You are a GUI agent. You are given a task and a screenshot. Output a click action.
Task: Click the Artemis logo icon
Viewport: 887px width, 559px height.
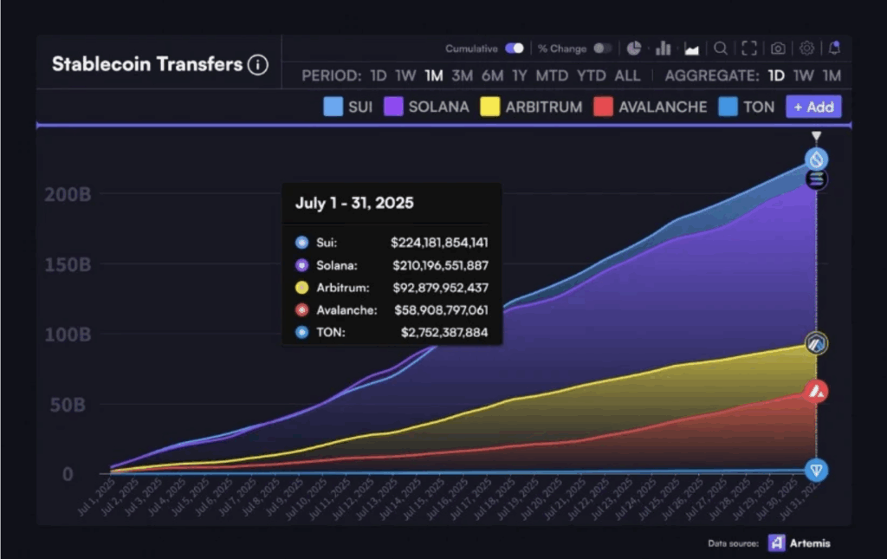777,543
